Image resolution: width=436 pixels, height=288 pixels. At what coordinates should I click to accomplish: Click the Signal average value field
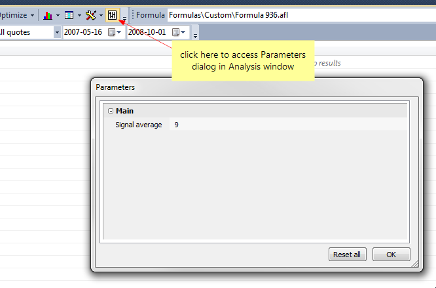tap(288, 125)
